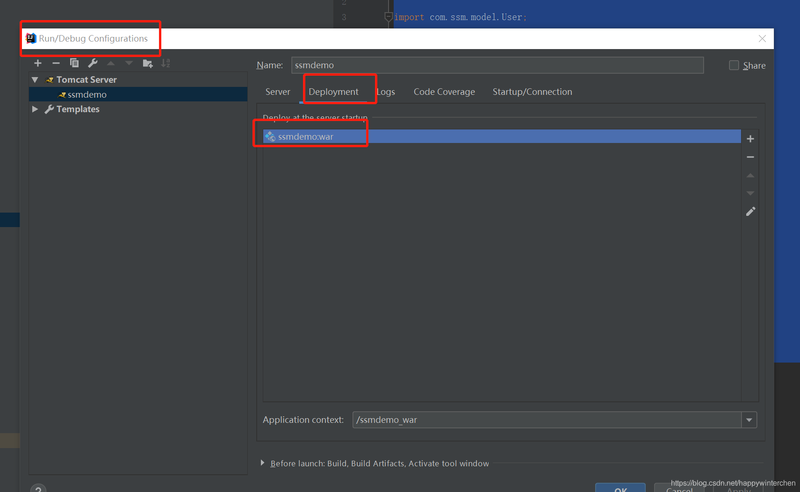800x492 pixels.
Task: Add a deployment artifact with plus
Action: 750,139
